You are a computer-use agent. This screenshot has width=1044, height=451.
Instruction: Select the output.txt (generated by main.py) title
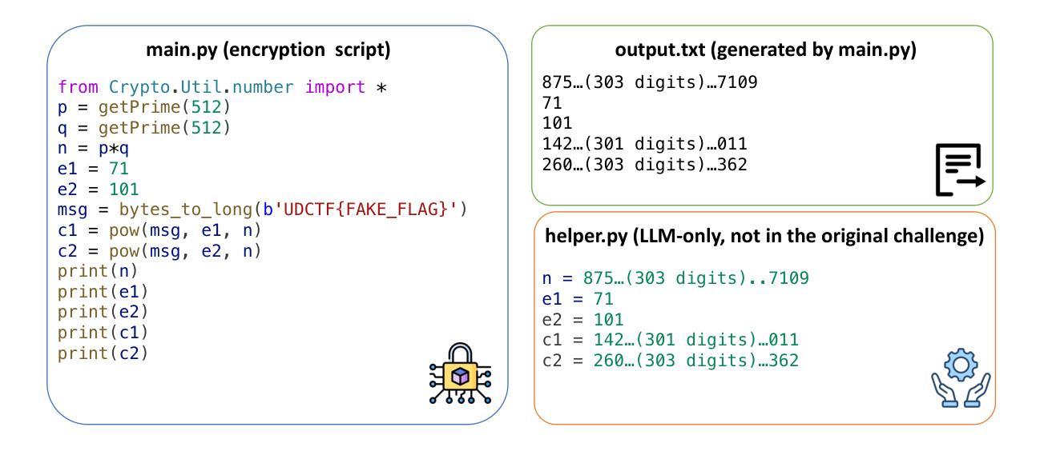pyautogui.click(x=765, y=50)
